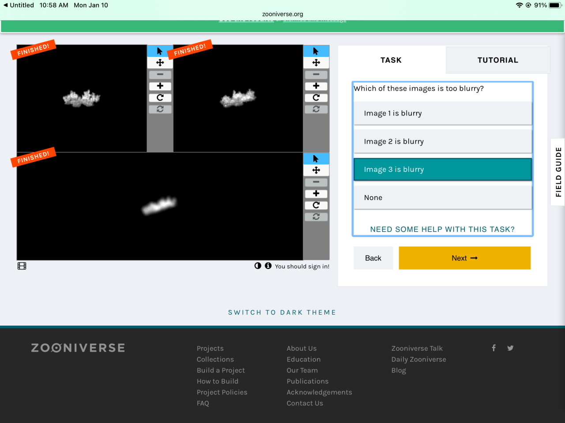The height and width of the screenshot is (423, 565).
Task: Zoom out on first image
Action: coord(160,74)
